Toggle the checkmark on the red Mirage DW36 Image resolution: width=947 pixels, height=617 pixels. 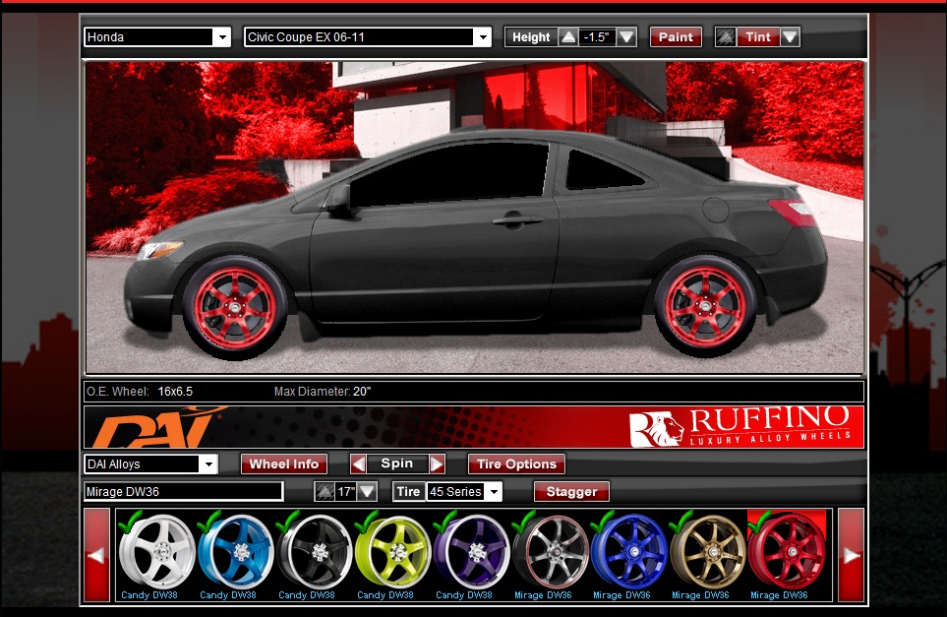pyautogui.click(x=759, y=525)
